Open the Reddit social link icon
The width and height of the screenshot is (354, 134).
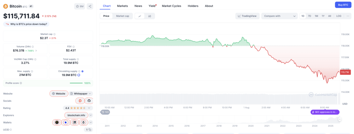[80, 101]
